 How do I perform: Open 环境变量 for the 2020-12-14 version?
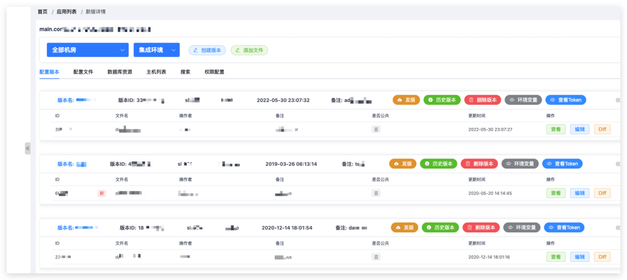pyautogui.click(x=522, y=228)
